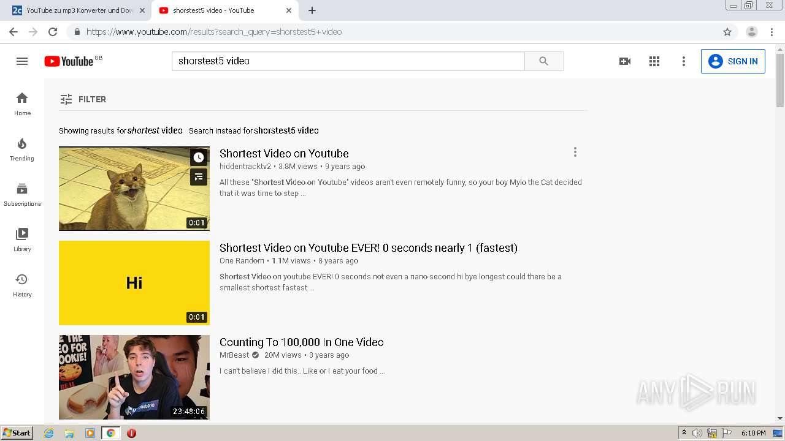Viewport: 785px width, 441px height.
Task: Click MrBeast video description text
Action: click(x=302, y=371)
